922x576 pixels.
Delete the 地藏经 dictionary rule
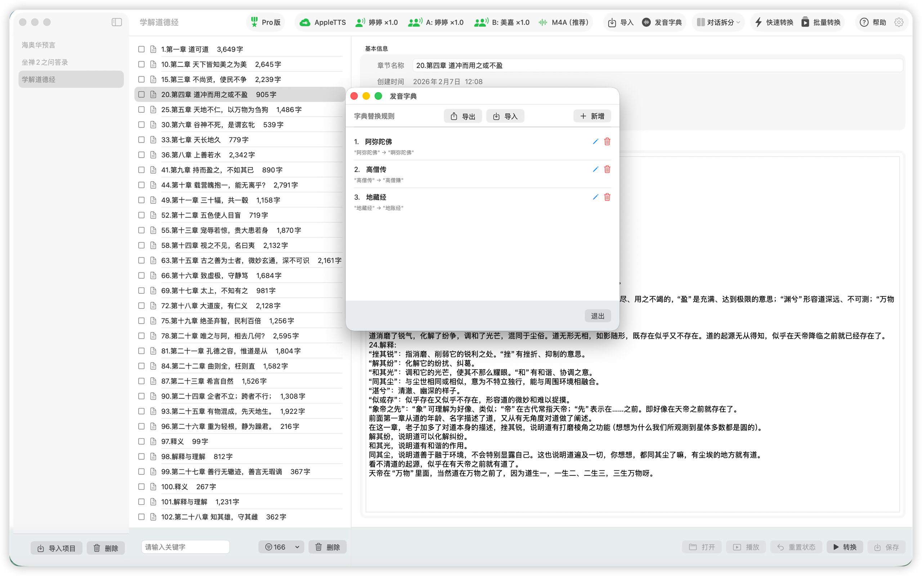coord(607,197)
